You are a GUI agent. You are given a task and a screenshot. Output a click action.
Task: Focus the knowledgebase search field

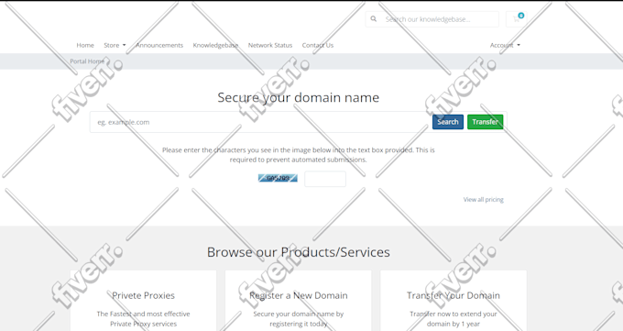(440, 19)
